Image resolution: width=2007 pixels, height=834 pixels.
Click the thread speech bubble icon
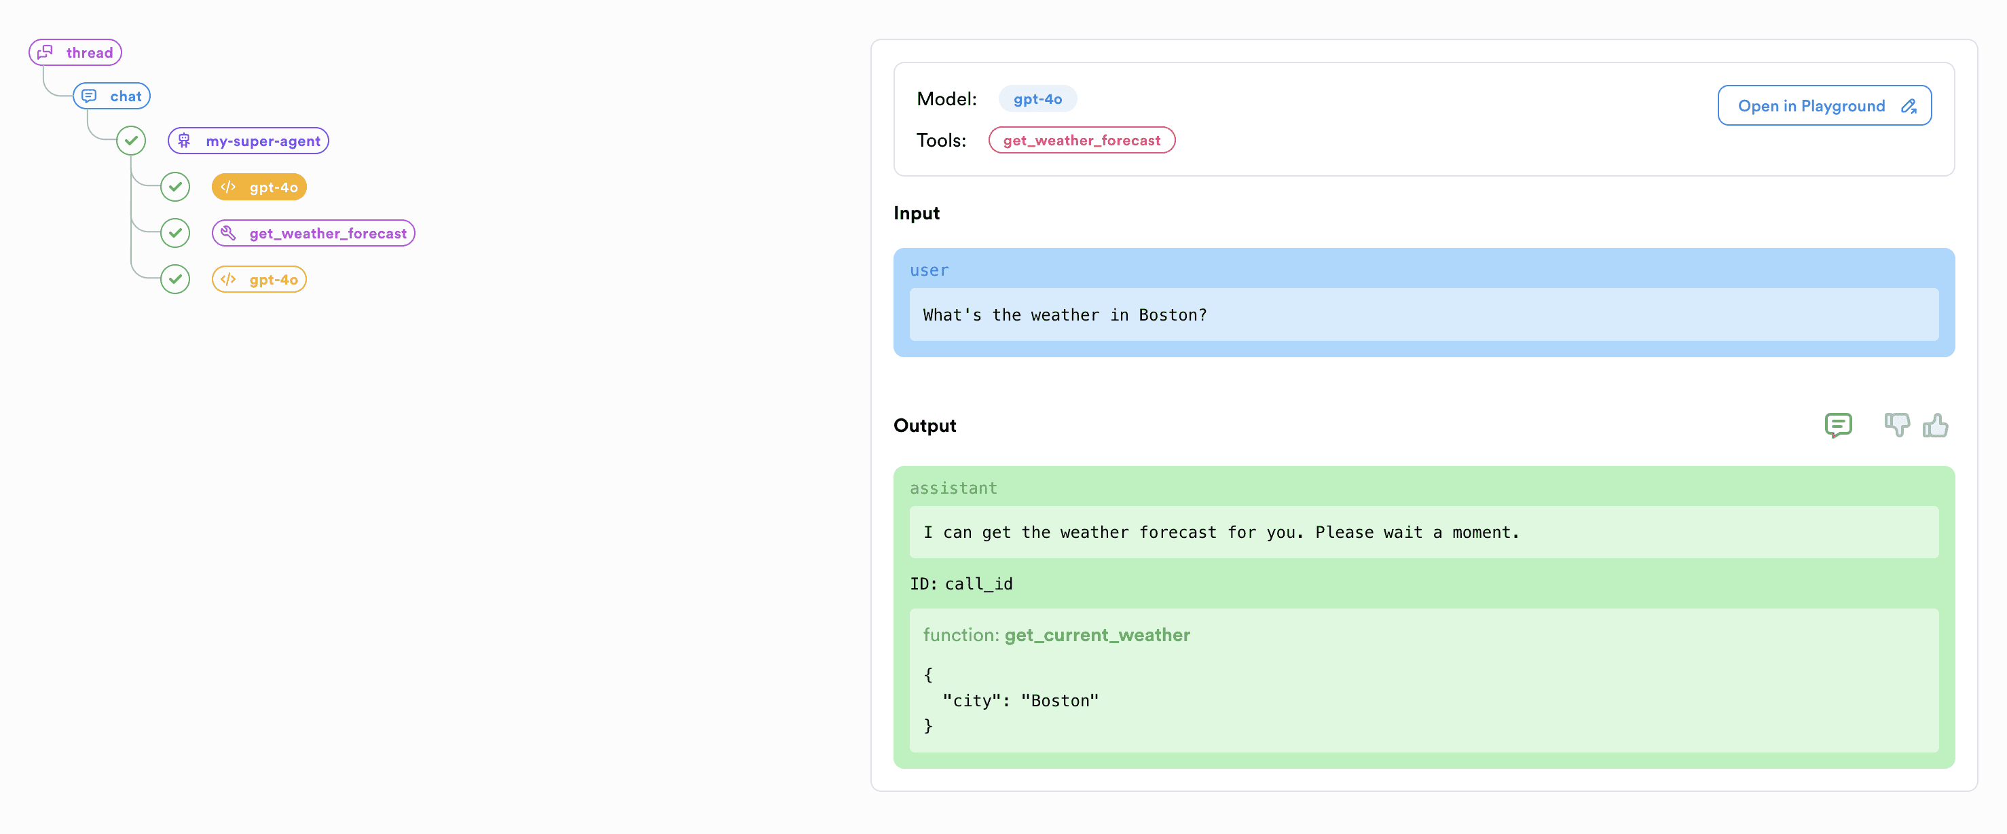pyautogui.click(x=45, y=52)
